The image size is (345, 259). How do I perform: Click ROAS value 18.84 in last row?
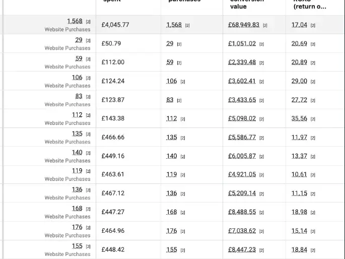tap(299, 250)
